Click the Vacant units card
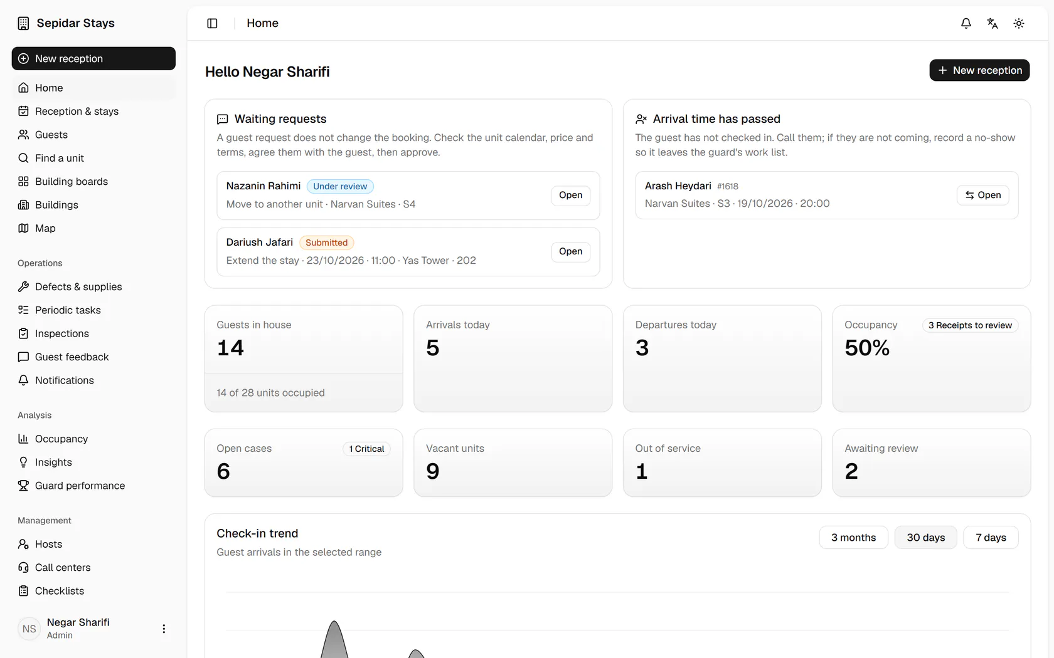The width and height of the screenshot is (1054, 658). [513, 463]
